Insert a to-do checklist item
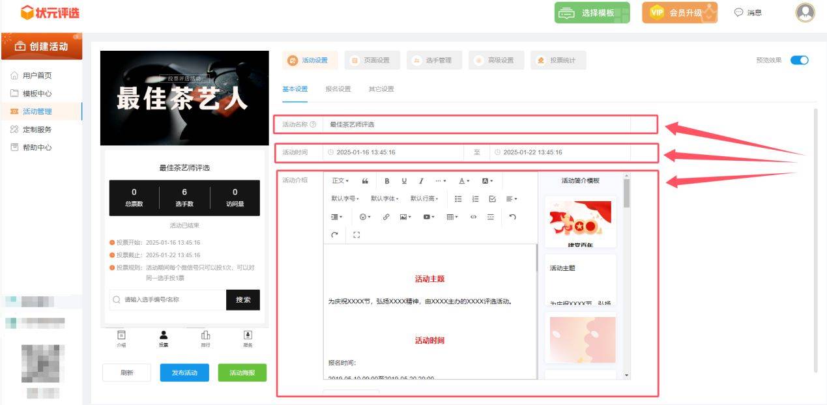This screenshot has width=827, height=405. click(x=492, y=199)
